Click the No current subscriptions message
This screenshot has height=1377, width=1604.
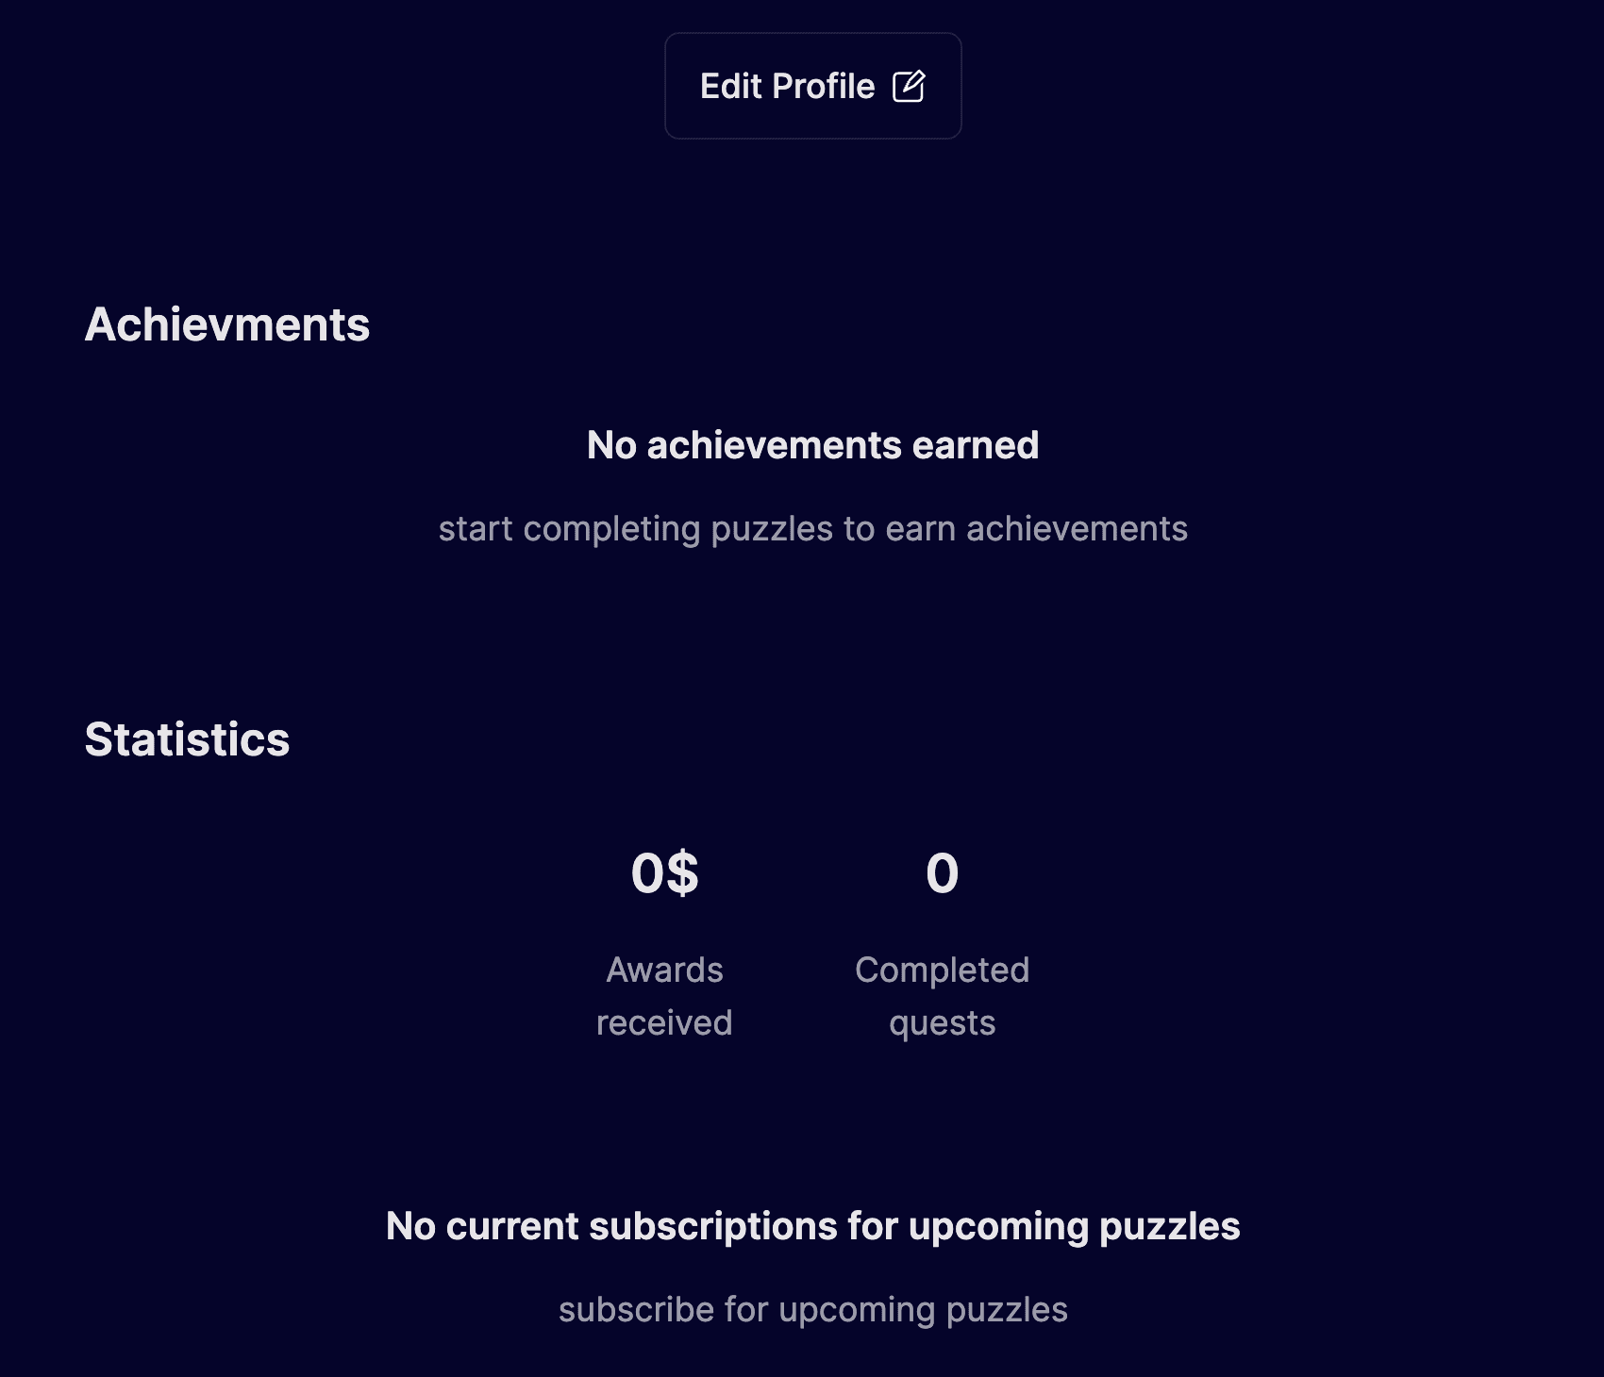click(x=814, y=1226)
